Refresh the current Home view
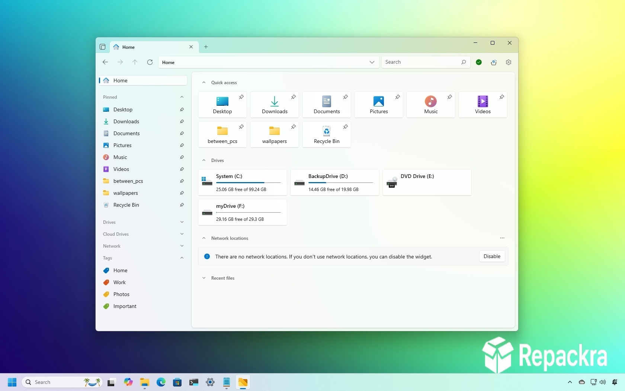Screen dimensions: 625x391 150,62
